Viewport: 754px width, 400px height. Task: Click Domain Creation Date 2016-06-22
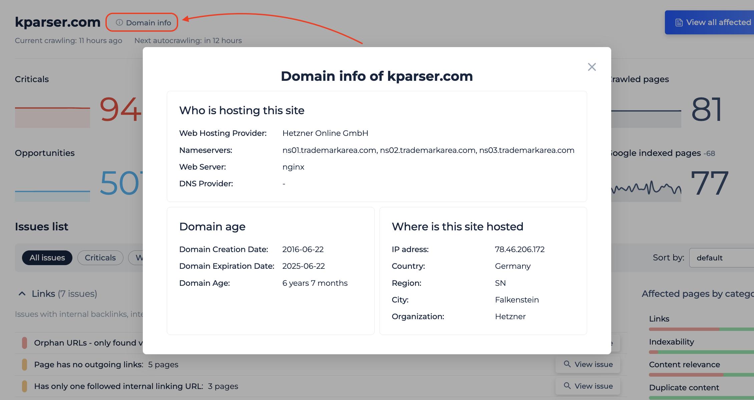pyautogui.click(x=303, y=249)
